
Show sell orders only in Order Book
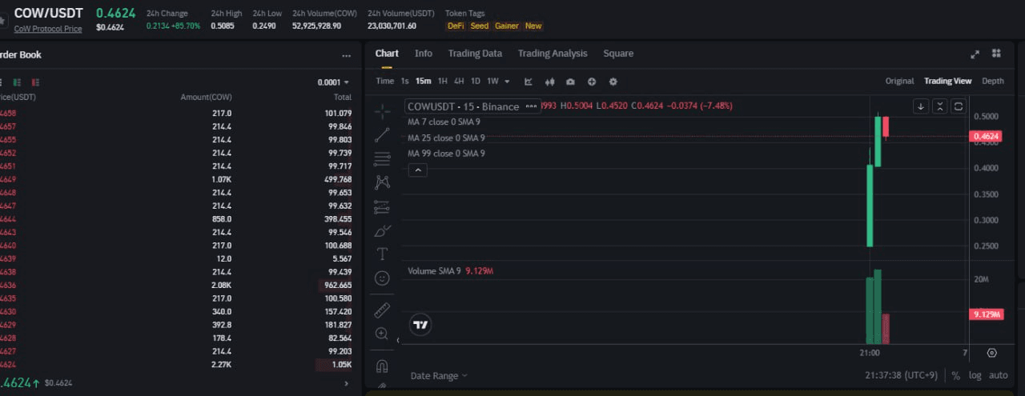tap(36, 82)
